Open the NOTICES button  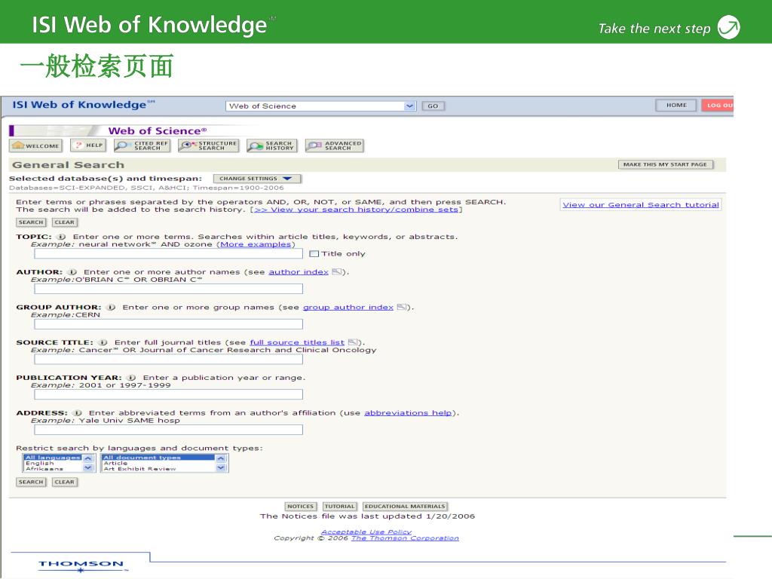click(300, 506)
